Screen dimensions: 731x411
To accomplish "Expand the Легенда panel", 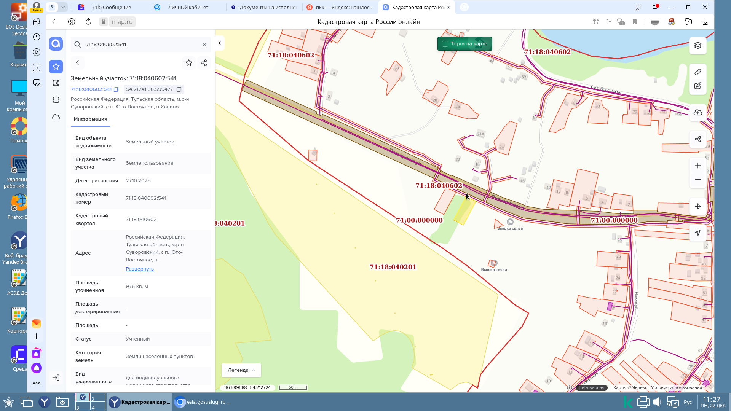I will (x=241, y=370).
